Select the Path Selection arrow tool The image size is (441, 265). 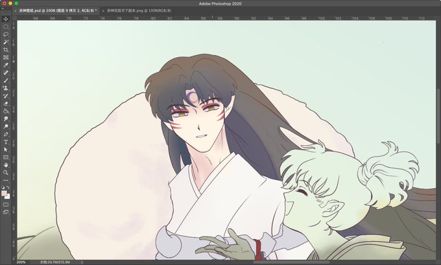pyautogui.click(x=6, y=150)
